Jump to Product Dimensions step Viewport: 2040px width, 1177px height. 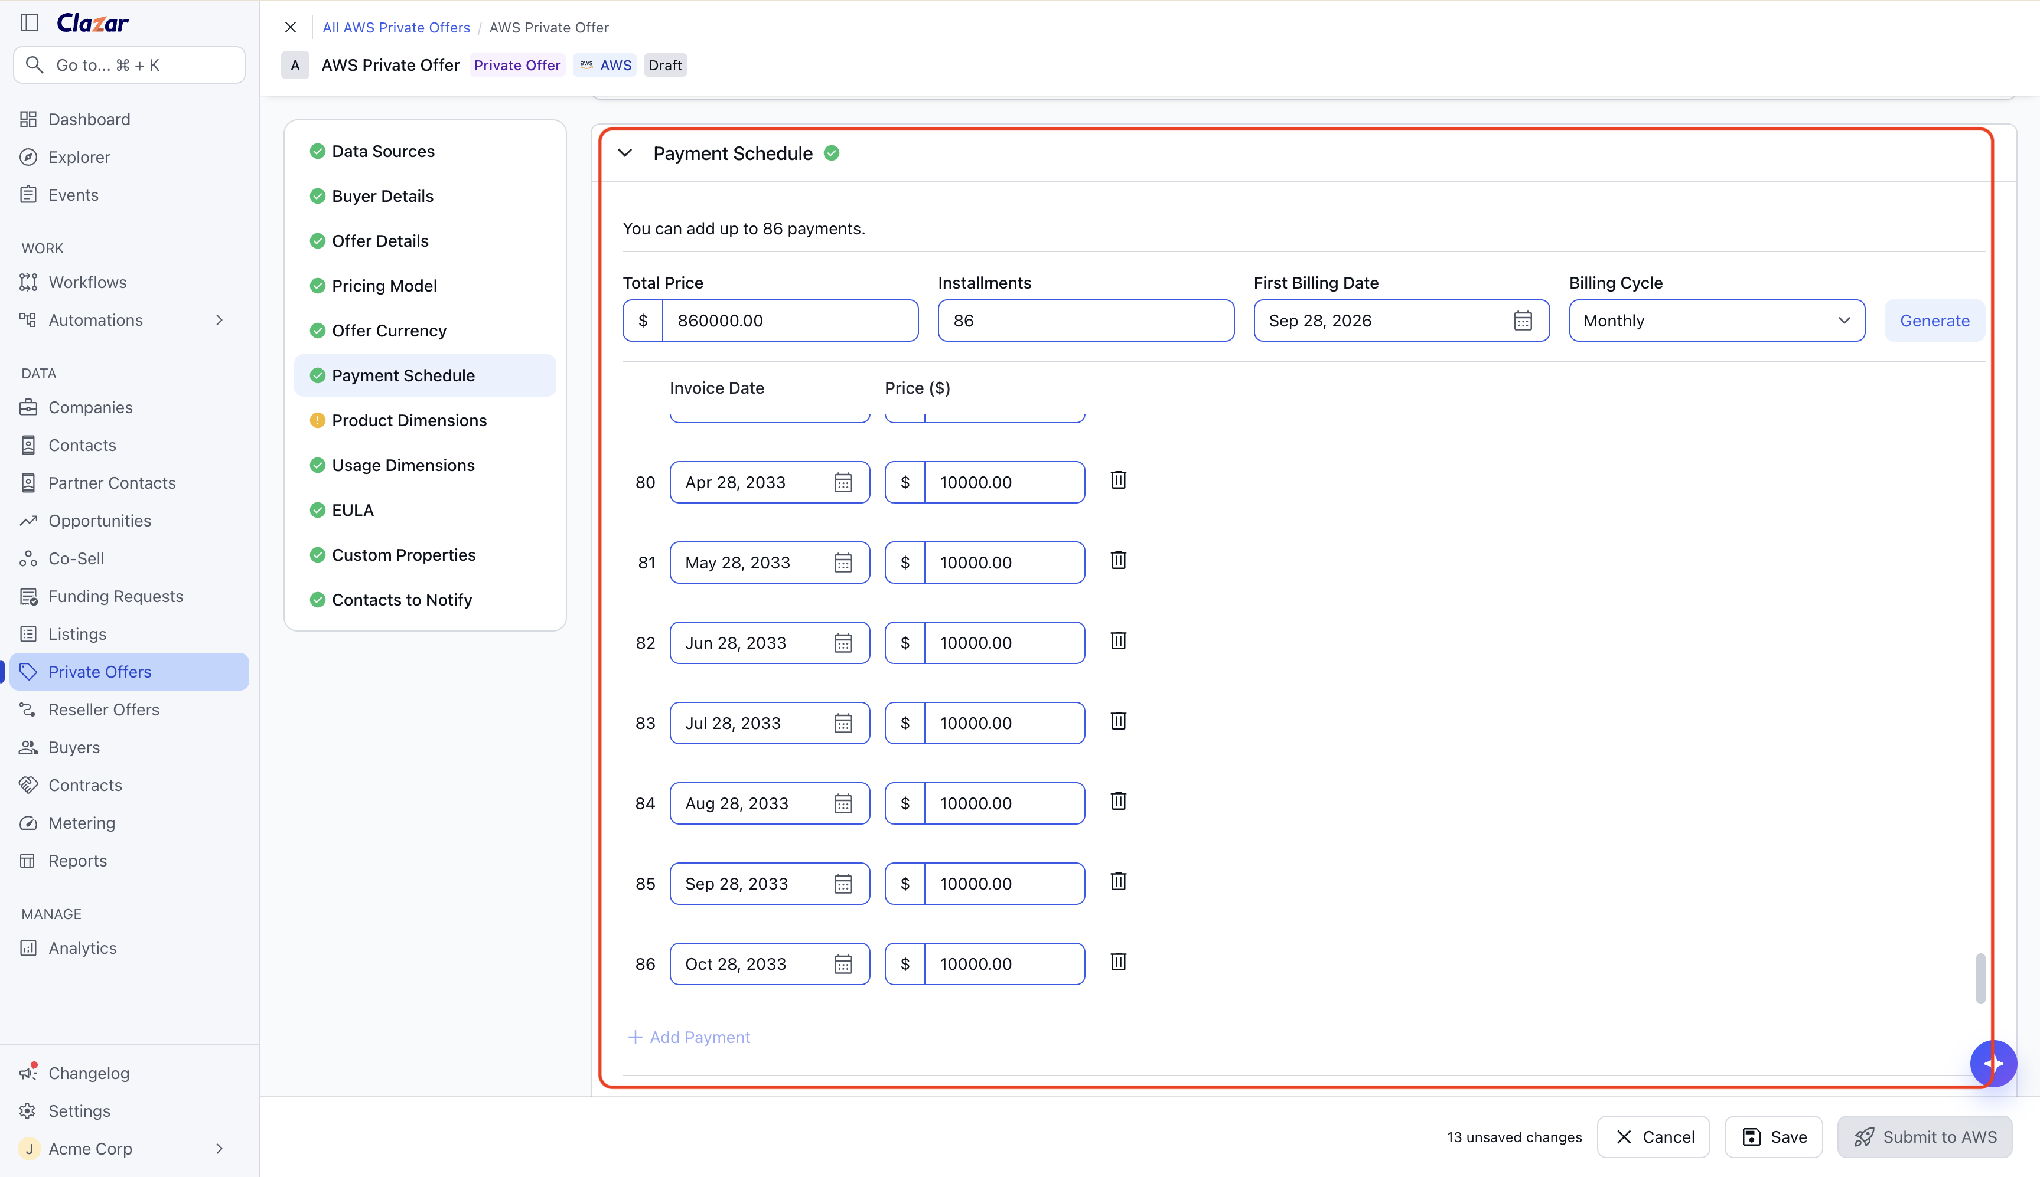tap(425, 420)
